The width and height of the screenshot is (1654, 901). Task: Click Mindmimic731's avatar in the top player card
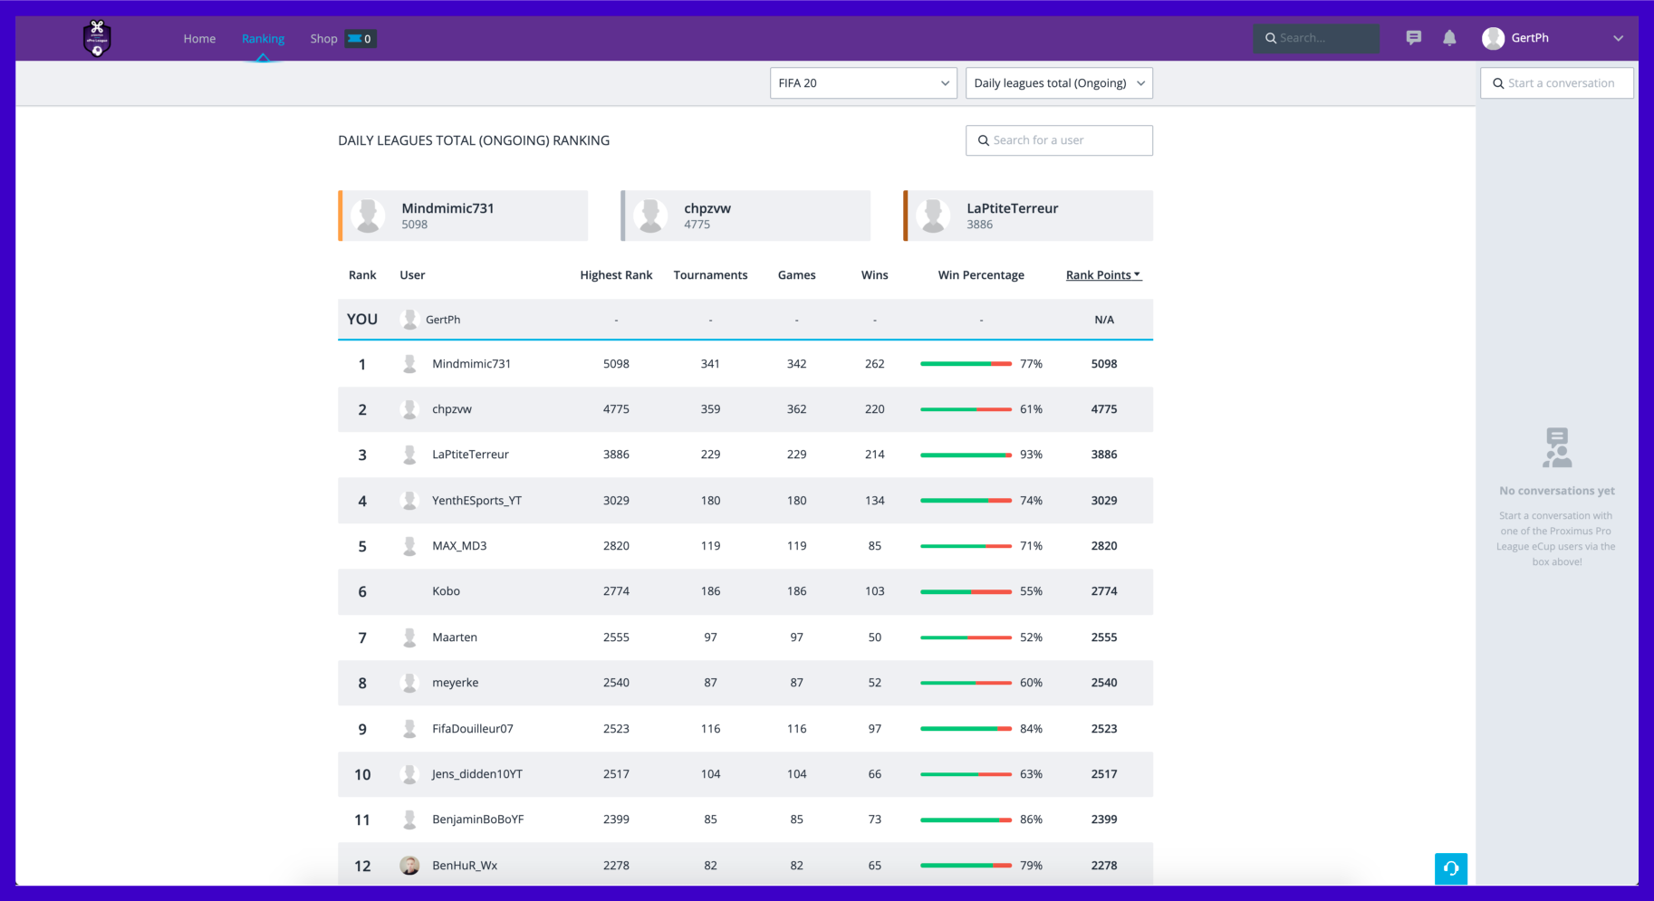[368, 216]
